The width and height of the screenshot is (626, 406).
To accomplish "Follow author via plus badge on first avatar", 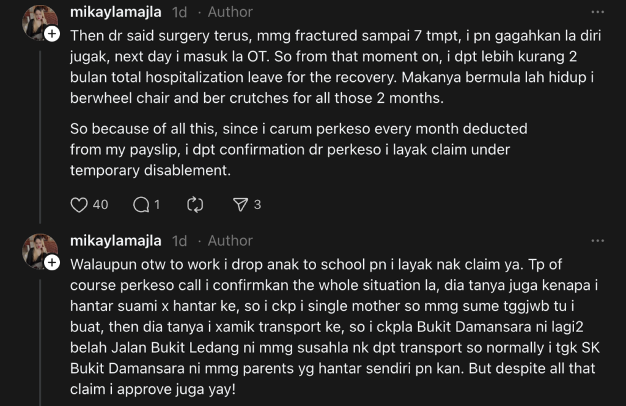I will pyautogui.click(x=53, y=34).
